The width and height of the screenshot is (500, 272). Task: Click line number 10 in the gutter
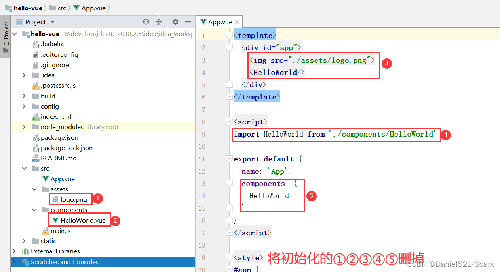pos(202,146)
